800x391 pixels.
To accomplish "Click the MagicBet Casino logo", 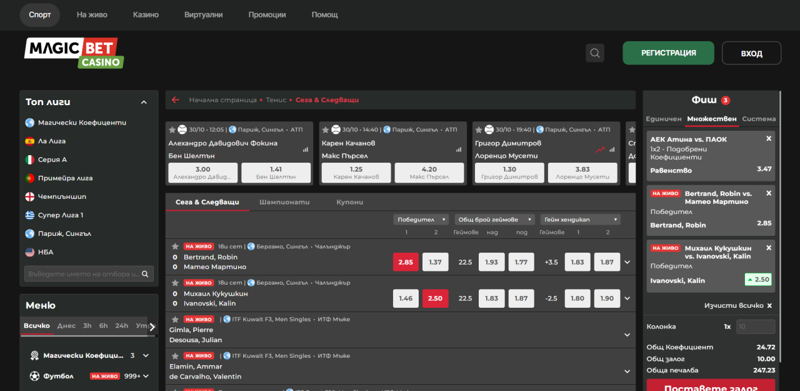I will point(74,53).
